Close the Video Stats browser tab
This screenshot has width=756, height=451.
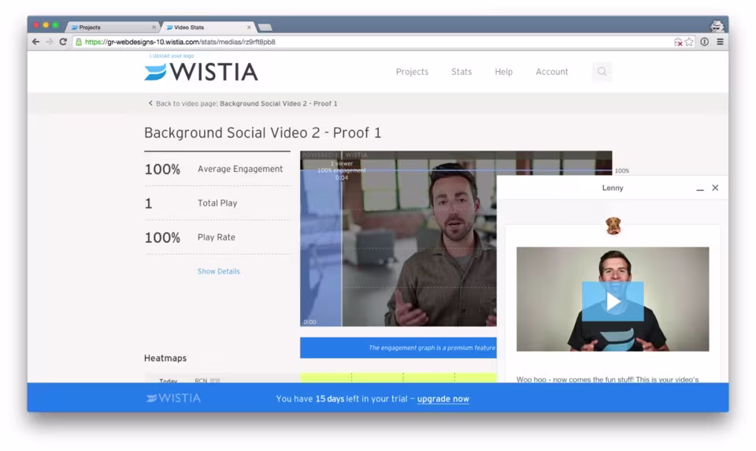pos(249,28)
